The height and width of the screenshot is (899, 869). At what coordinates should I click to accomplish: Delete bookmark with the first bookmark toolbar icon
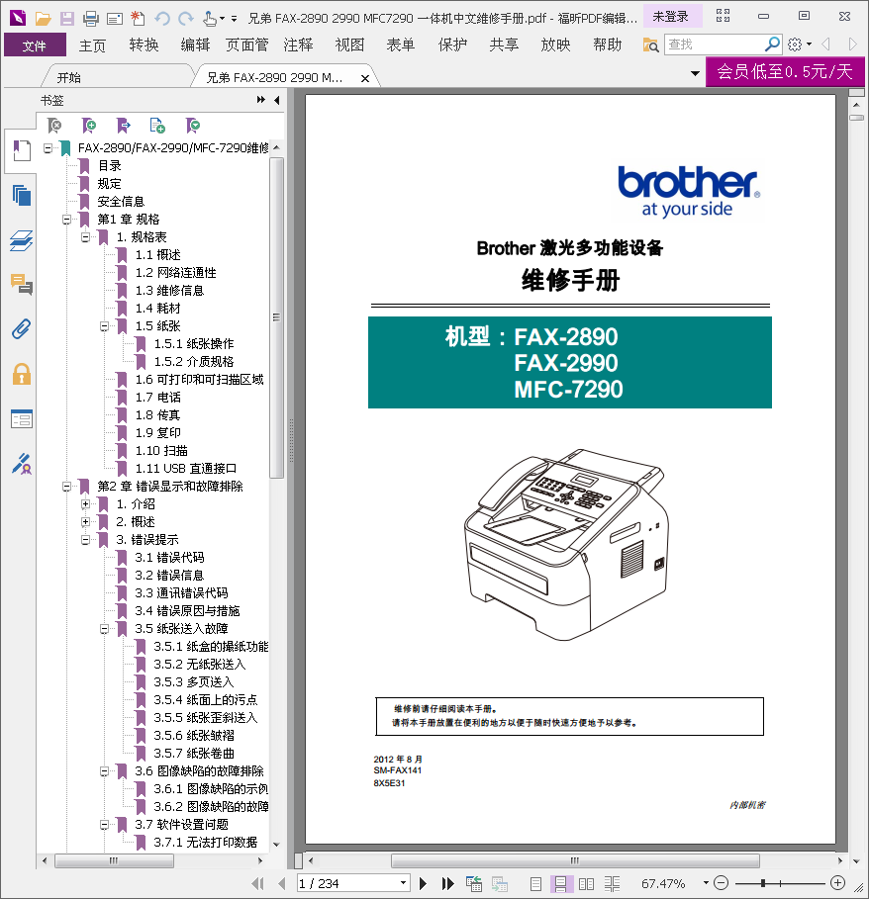click(x=54, y=125)
